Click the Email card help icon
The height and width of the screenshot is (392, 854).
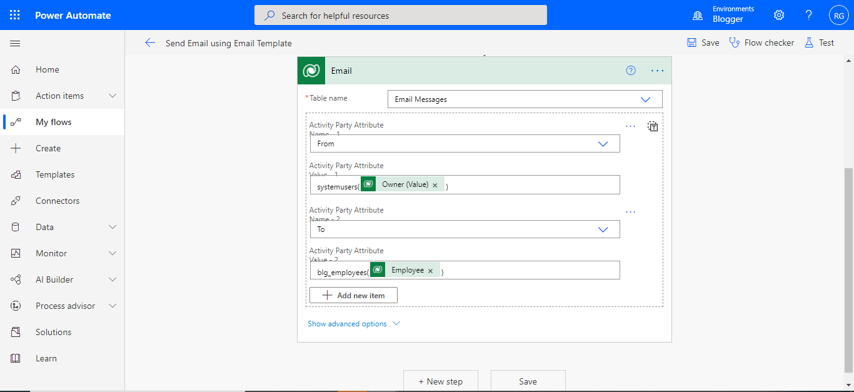pyautogui.click(x=631, y=71)
